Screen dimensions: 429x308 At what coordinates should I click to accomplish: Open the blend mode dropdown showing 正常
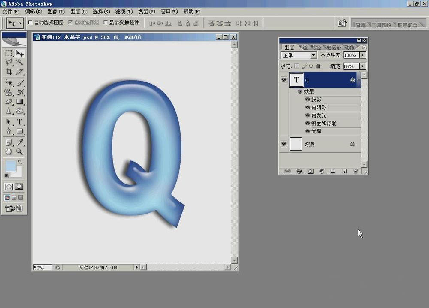314,55
